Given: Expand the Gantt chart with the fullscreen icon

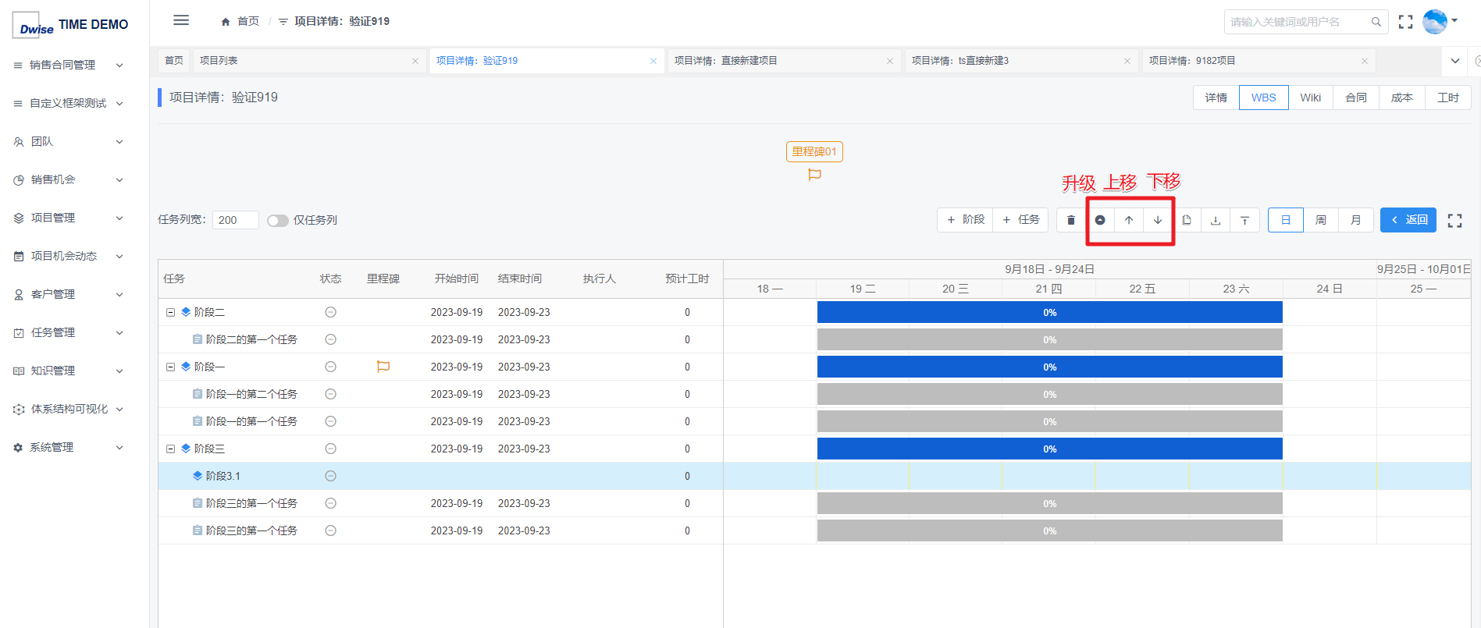Looking at the screenshot, I should pyautogui.click(x=1454, y=221).
